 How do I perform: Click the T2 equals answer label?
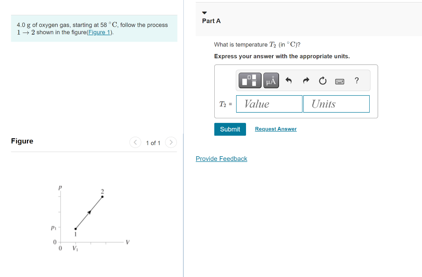[x=225, y=104]
